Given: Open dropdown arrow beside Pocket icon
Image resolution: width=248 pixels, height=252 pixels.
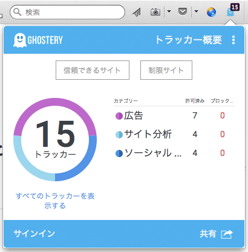Looking at the screenshot, I should coord(196,11).
